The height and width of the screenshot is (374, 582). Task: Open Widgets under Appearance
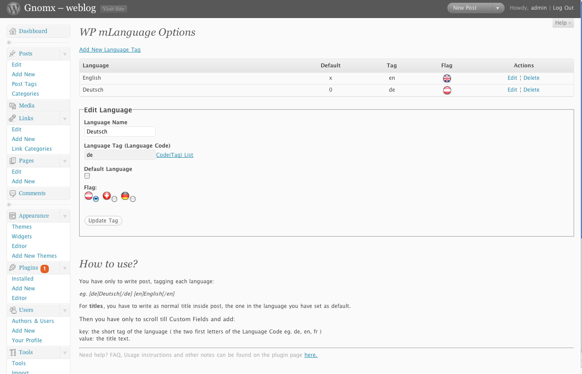click(22, 237)
